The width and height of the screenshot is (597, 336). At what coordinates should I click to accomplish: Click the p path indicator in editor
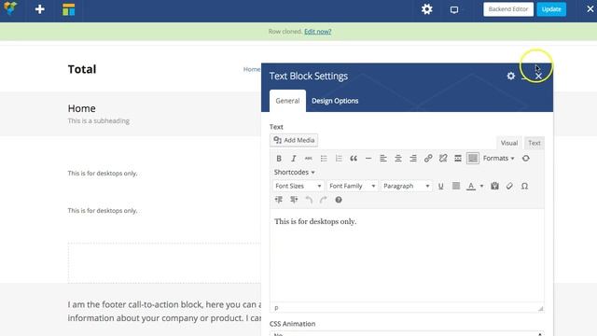276,307
